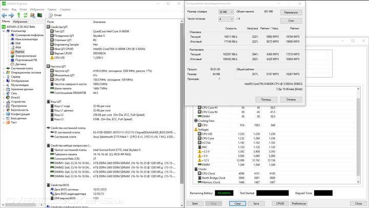Click the Перезапуск button

[x=291, y=12]
